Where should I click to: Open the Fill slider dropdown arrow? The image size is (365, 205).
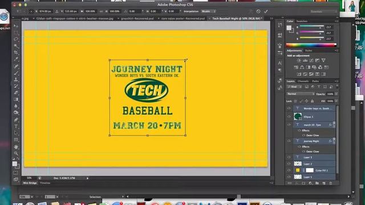coord(336,101)
